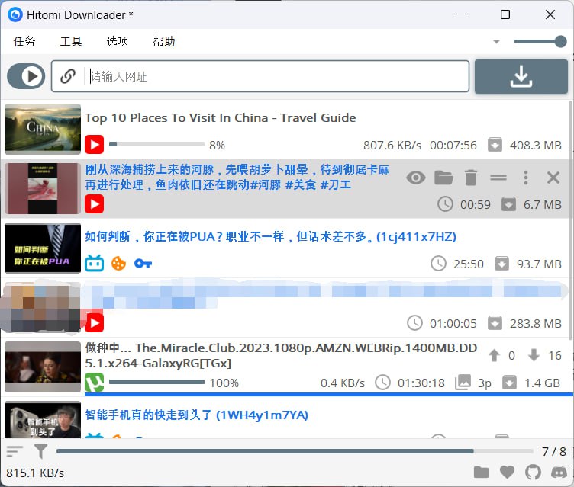
Task: Click the large download button
Action: [x=521, y=76]
